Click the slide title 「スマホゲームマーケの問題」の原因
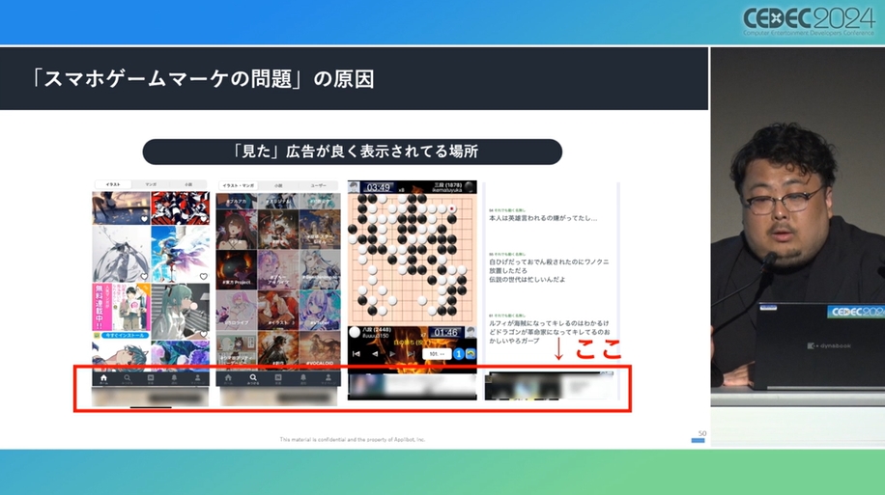The height and width of the screenshot is (495, 885). point(203,79)
